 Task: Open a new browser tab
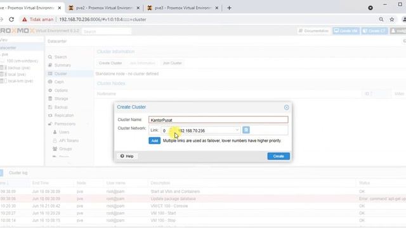(229, 8)
